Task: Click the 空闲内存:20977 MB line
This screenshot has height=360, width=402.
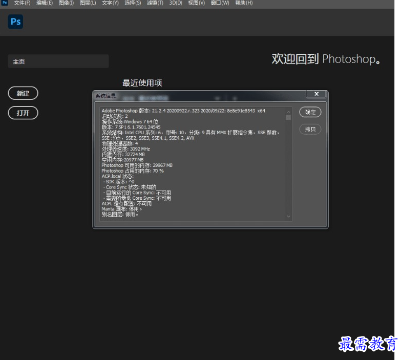Action: click(122, 160)
